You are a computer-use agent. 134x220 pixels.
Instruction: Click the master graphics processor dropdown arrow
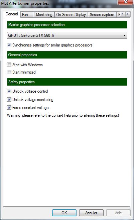[x=124, y=35]
